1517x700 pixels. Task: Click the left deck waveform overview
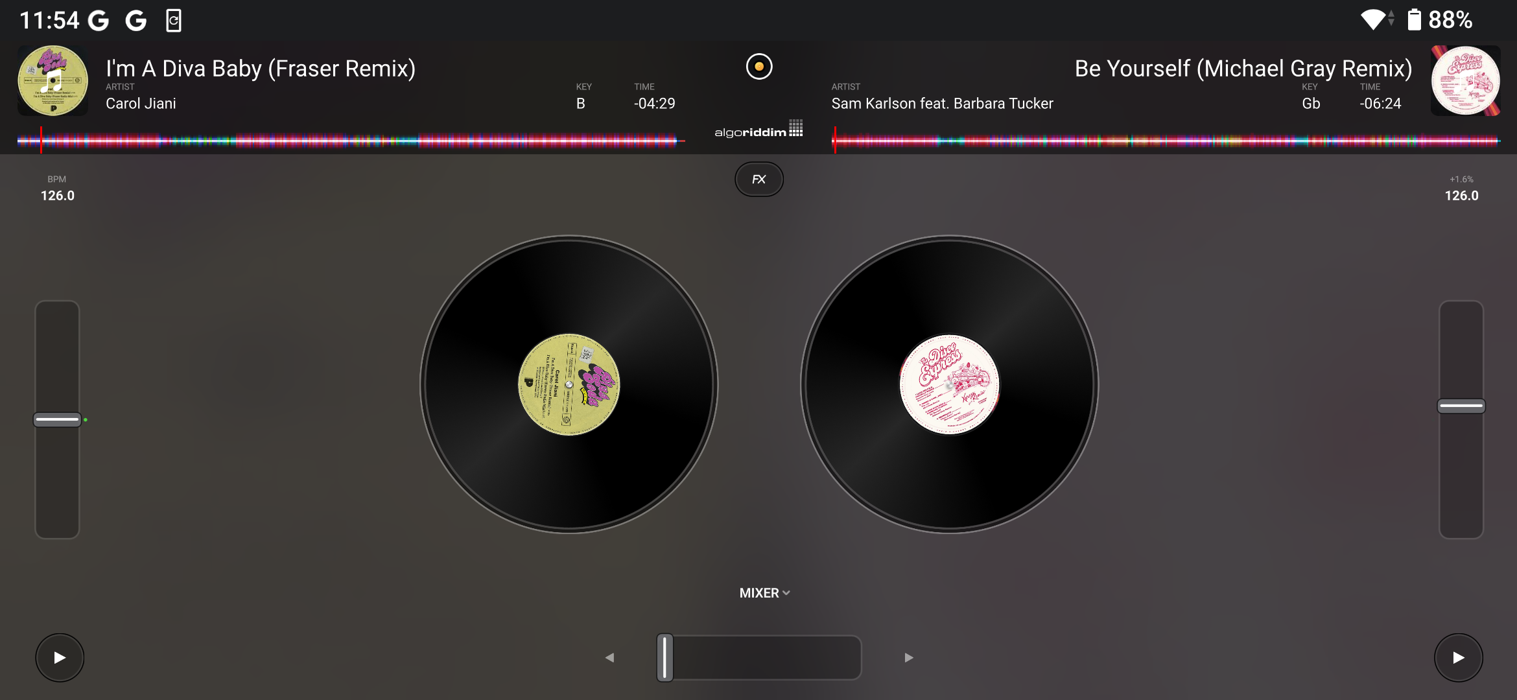click(350, 140)
